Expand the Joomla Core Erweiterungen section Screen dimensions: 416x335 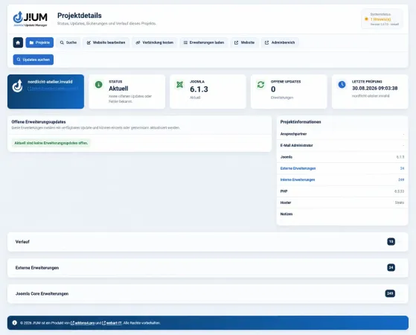pyautogui.click(x=208, y=293)
